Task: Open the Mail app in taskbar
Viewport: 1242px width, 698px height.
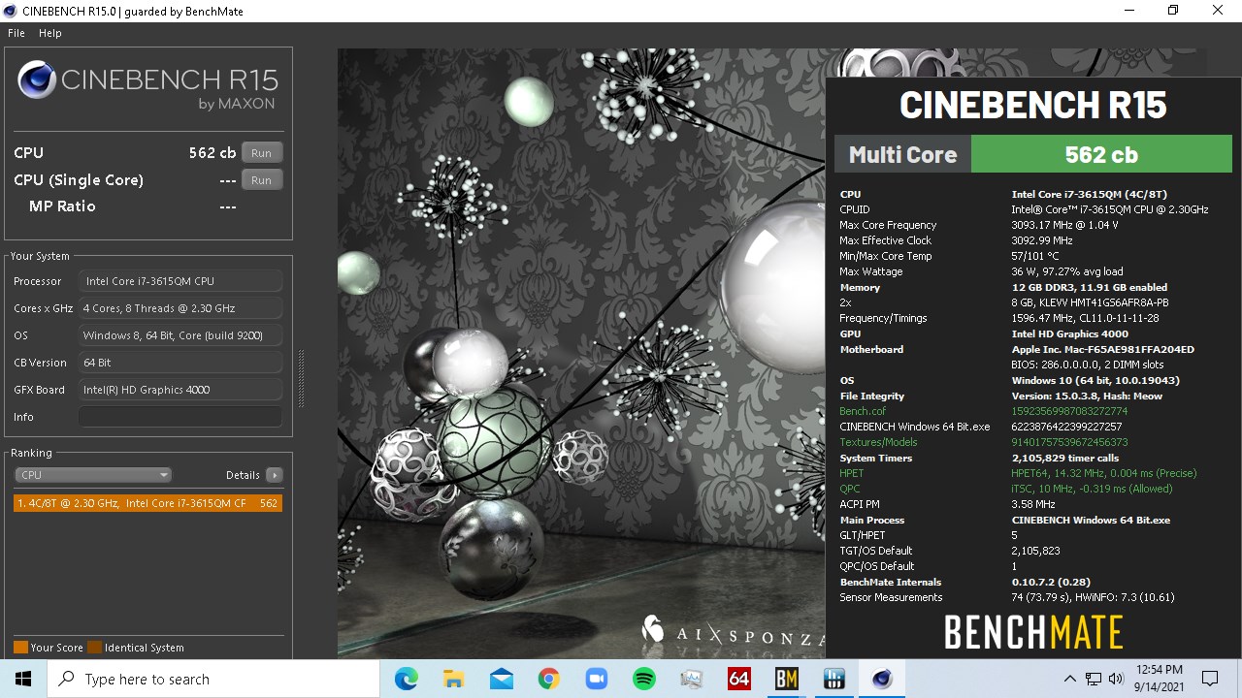Action: pyautogui.click(x=502, y=679)
